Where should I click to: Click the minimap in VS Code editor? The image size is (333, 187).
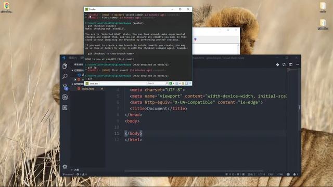coord(292,70)
